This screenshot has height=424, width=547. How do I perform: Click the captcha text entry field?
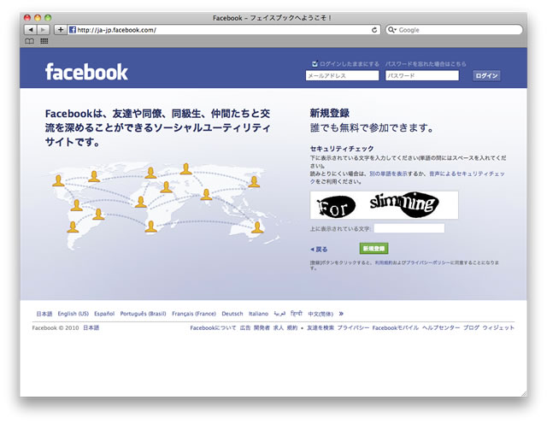pos(409,228)
